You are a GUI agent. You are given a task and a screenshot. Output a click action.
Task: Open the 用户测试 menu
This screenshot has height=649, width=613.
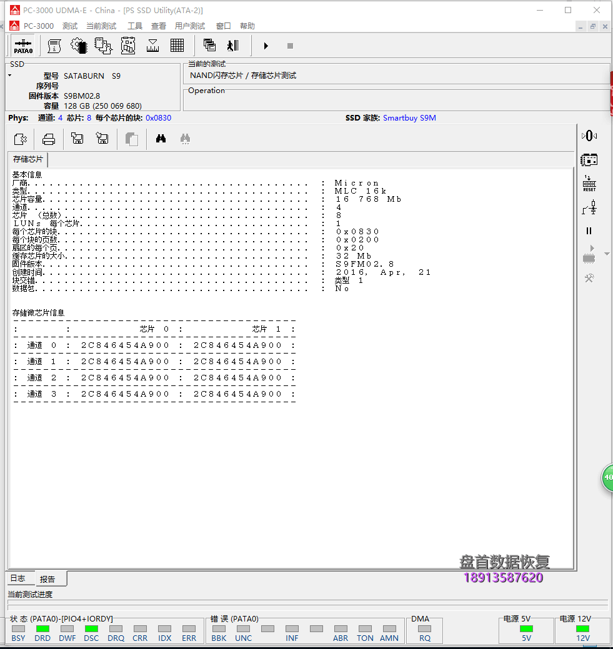(x=190, y=26)
